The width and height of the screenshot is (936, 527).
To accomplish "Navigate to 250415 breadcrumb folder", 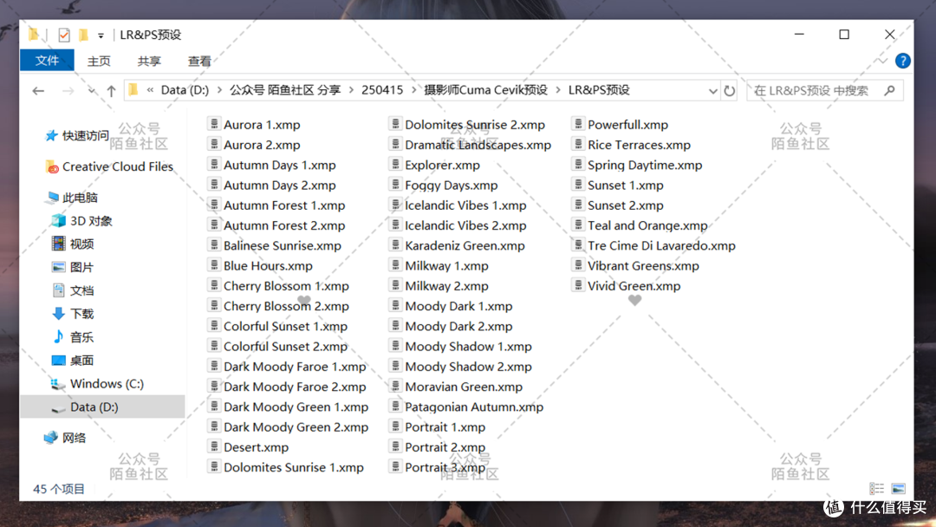I will [x=382, y=90].
